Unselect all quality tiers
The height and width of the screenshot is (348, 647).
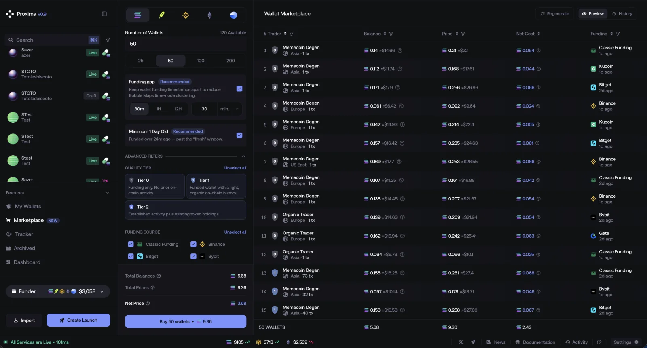(235, 168)
